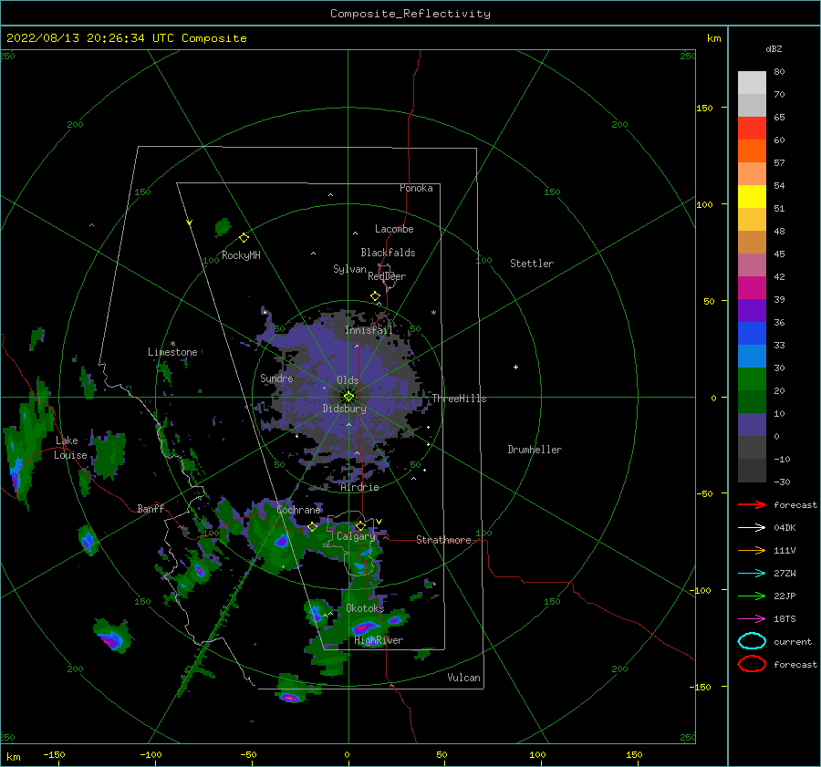
Task: Click the ThreeHills label
Action: tap(459, 399)
